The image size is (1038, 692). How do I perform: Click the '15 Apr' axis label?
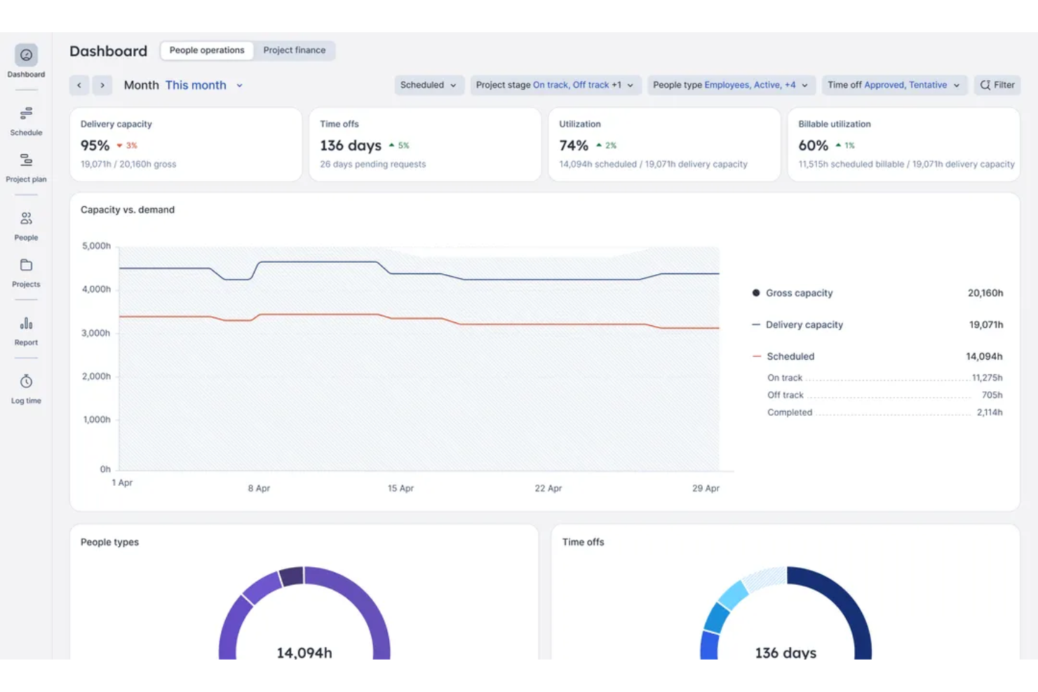click(x=400, y=488)
